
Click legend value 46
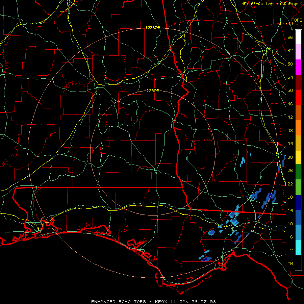[x=290, y=104]
